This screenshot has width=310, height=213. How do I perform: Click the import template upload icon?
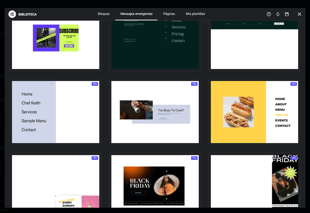tap(269, 14)
